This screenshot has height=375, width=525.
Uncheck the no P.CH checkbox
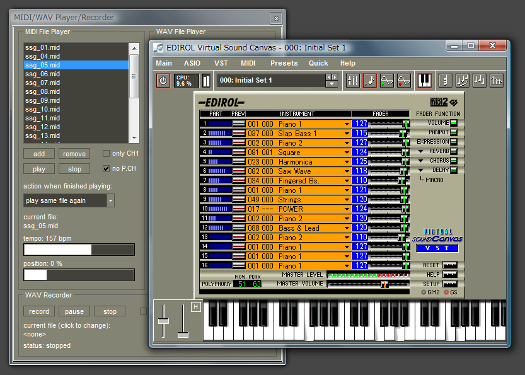pos(106,168)
